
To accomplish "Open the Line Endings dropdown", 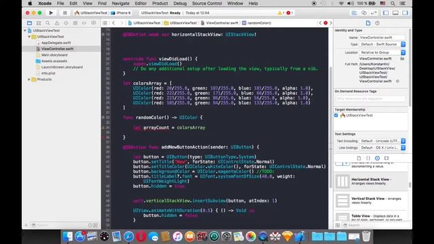I will click(382, 148).
